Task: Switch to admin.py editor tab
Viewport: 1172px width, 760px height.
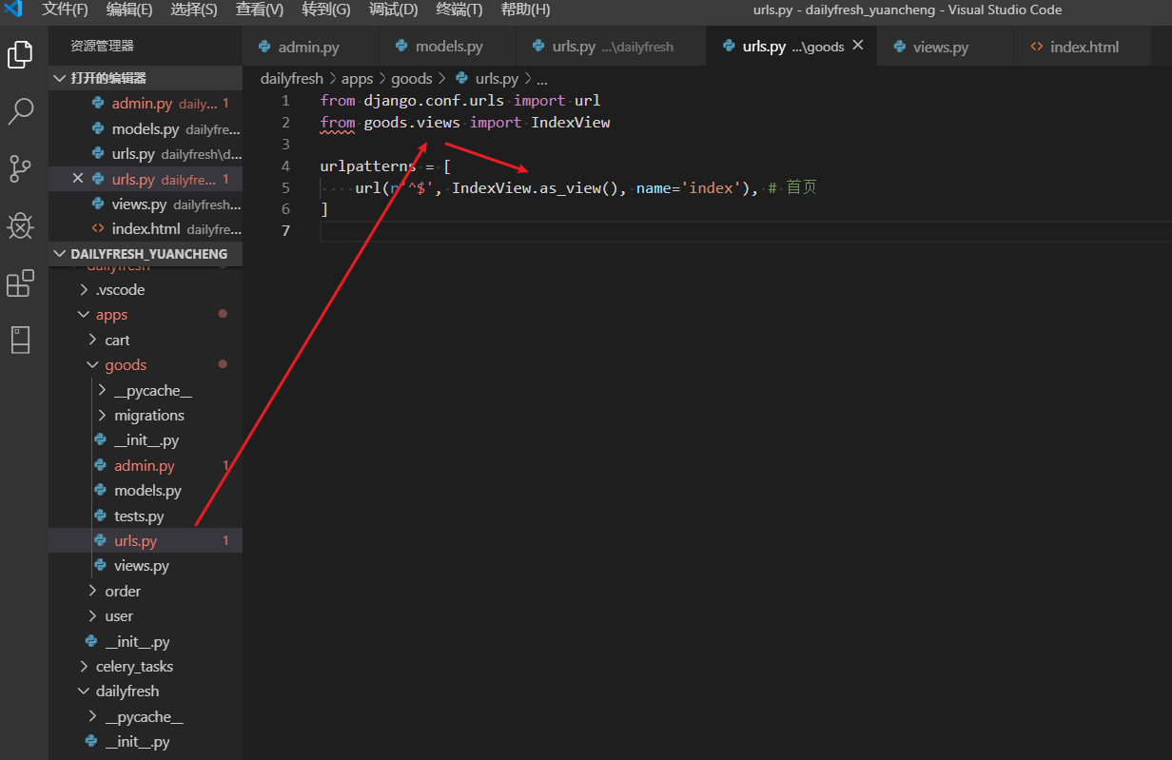Action: click(310, 47)
